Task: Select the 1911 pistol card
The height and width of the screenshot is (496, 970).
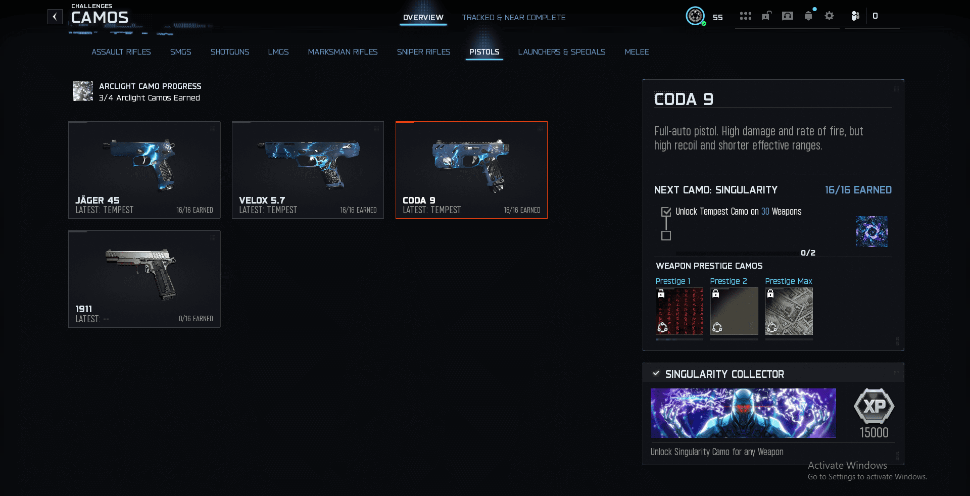Action: 144,279
